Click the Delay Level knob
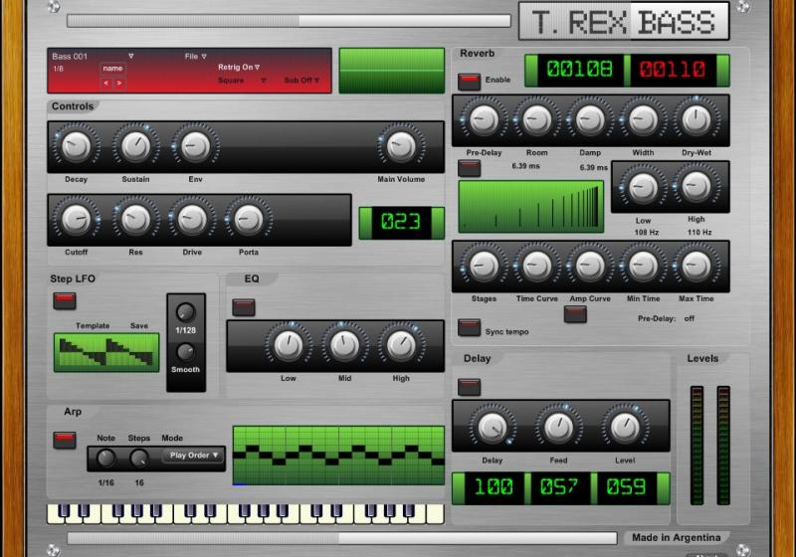Screen dimensions: 796x557 [x=625, y=428]
